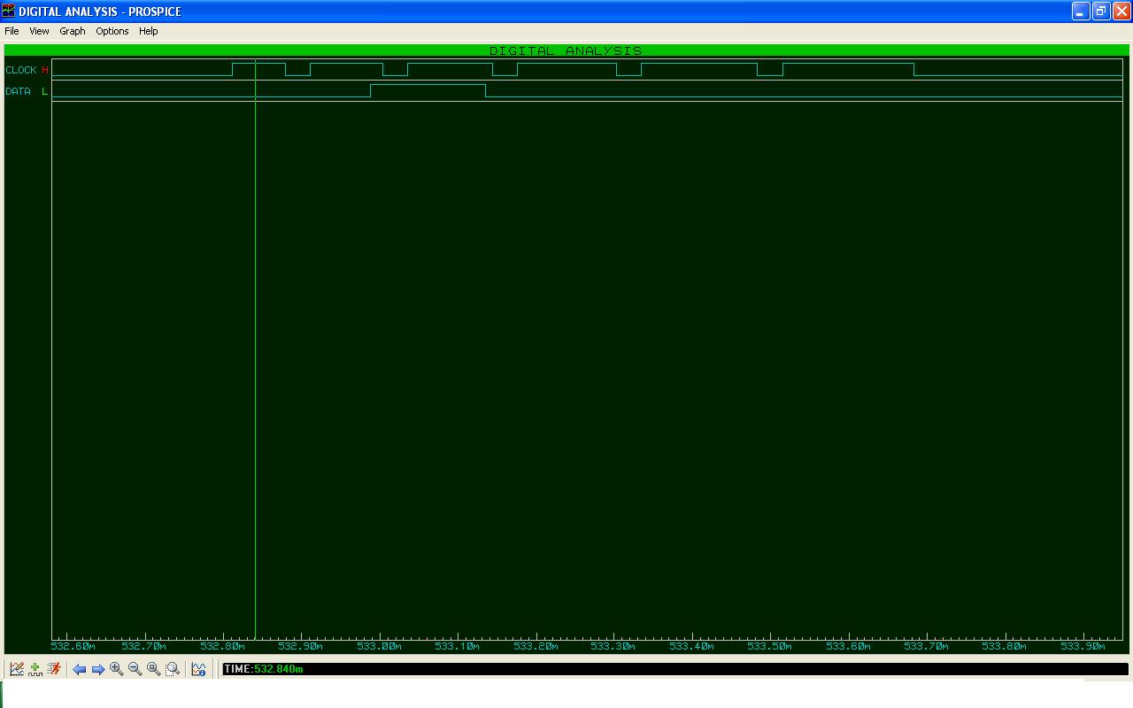Open the File menu
The image size is (1133, 708).
point(12,31)
